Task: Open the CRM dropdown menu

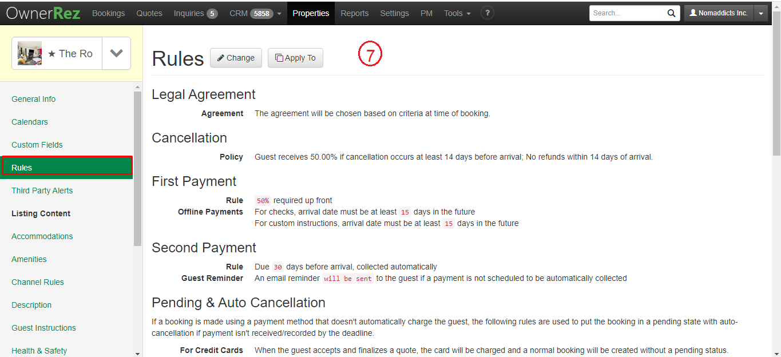Action: coord(255,13)
